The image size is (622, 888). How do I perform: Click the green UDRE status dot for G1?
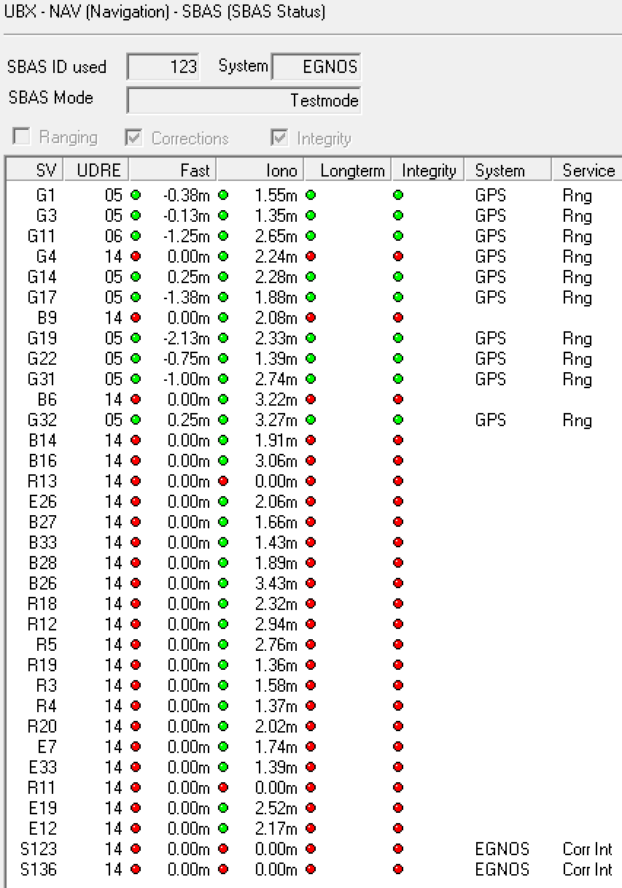click(x=135, y=196)
